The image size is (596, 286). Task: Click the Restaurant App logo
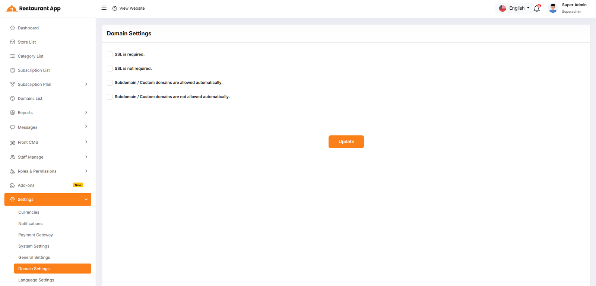34,9
